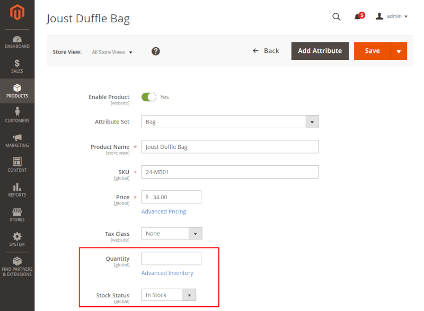Select the Sales sidebar icon
424x311 pixels.
click(17, 65)
